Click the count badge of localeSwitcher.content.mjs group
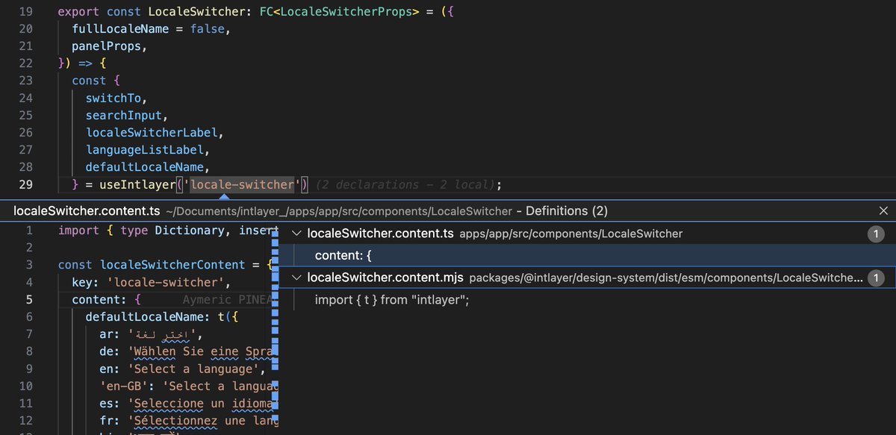 pos(877,278)
